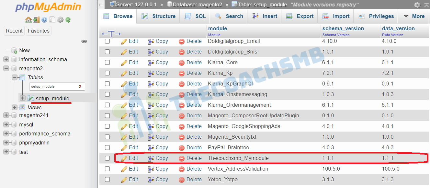Expand the setup_module table node

pos(23,98)
